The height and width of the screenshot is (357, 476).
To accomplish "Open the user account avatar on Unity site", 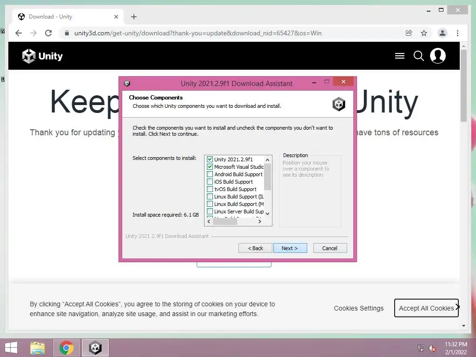I will pyautogui.click(x=438, y=56).
